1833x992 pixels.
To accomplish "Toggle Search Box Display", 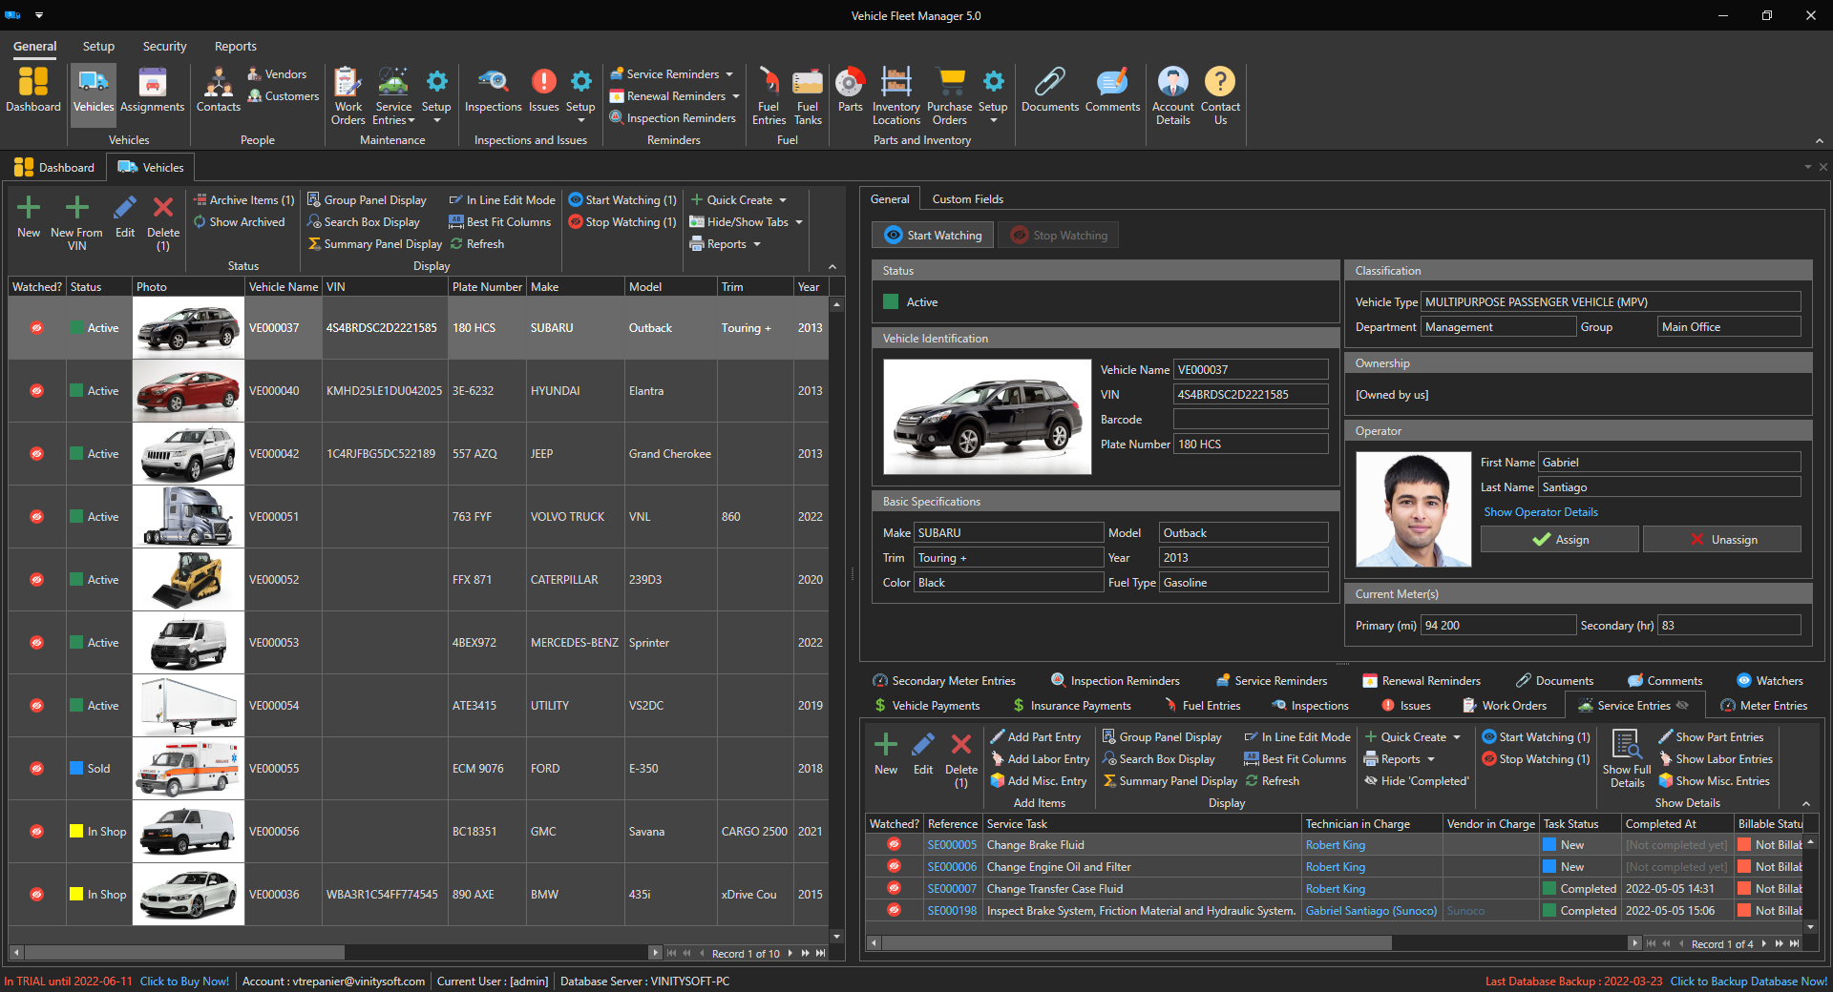I will coord(366,221).
